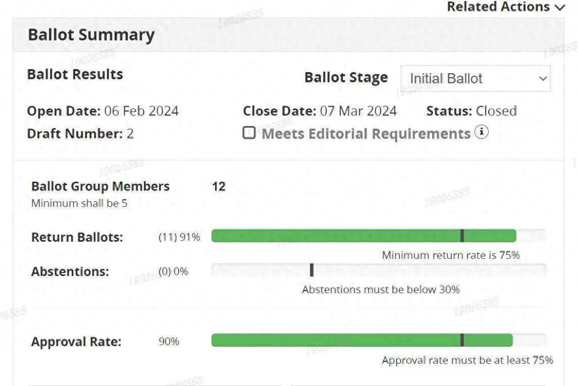Click the Ballot Group Members count 12
Image resolution: width=578 pixels, height=386 pixels.
pyautogui.click(x=219, y=187)
